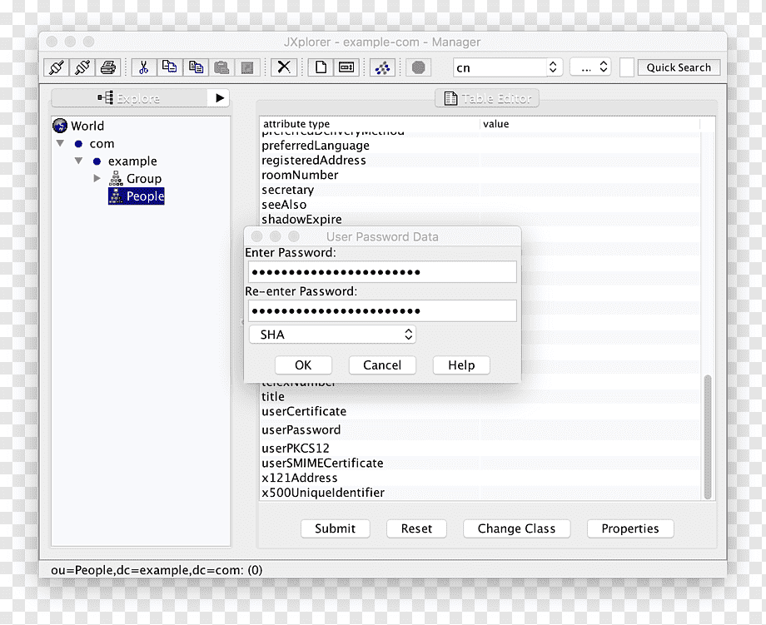Click the attribute table vertical scrollbar
This screenshot has height=625, width=766.
coord(708,437)
